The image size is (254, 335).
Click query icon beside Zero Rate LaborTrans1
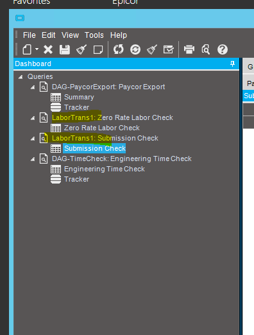(x=44, y=117)
